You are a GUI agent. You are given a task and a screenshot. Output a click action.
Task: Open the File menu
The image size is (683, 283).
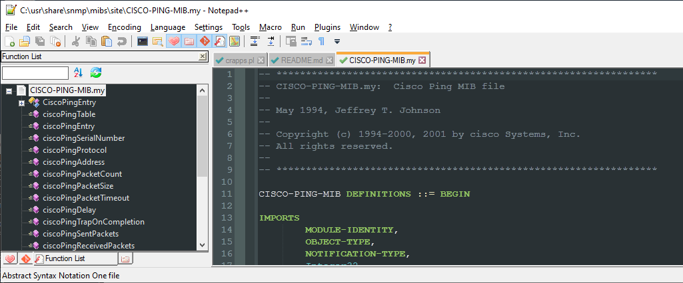tap(12, 27)
